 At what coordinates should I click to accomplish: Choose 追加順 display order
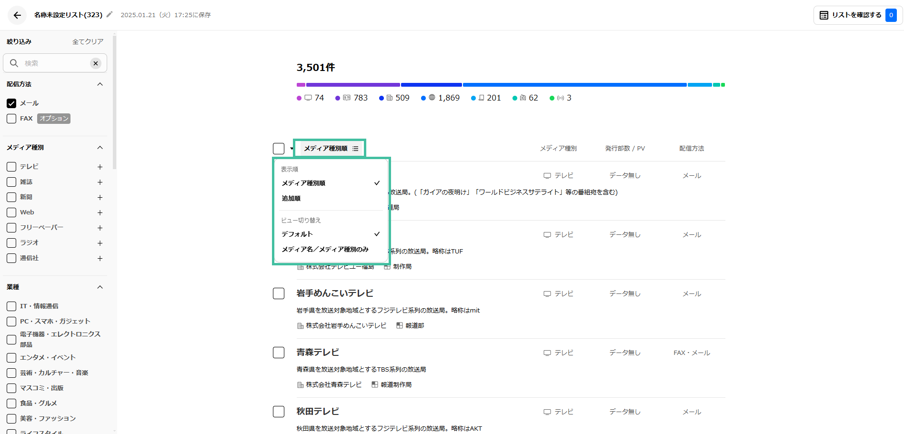[331, 198]
